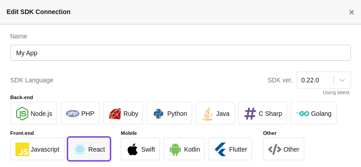Select Python as the SDK language

[169, 113]
